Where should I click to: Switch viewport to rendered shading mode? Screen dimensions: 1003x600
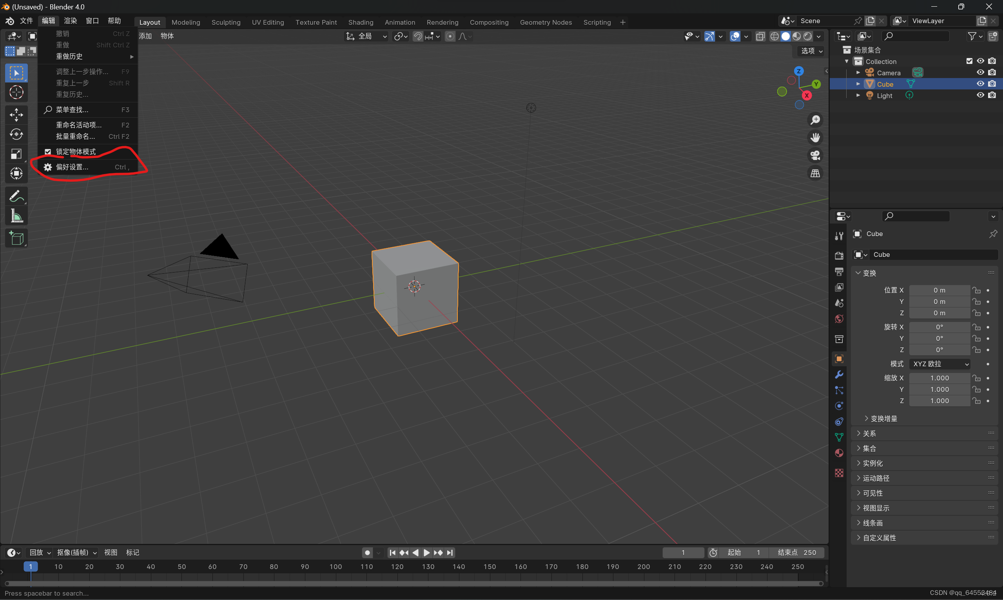click(808, 36)
